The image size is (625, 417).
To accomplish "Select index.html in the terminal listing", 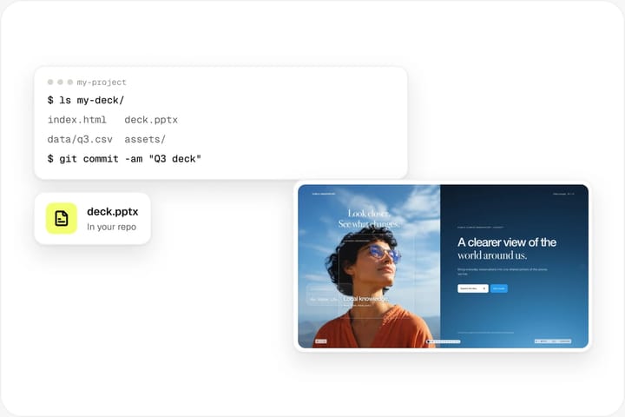I will [x=77, y=120].
